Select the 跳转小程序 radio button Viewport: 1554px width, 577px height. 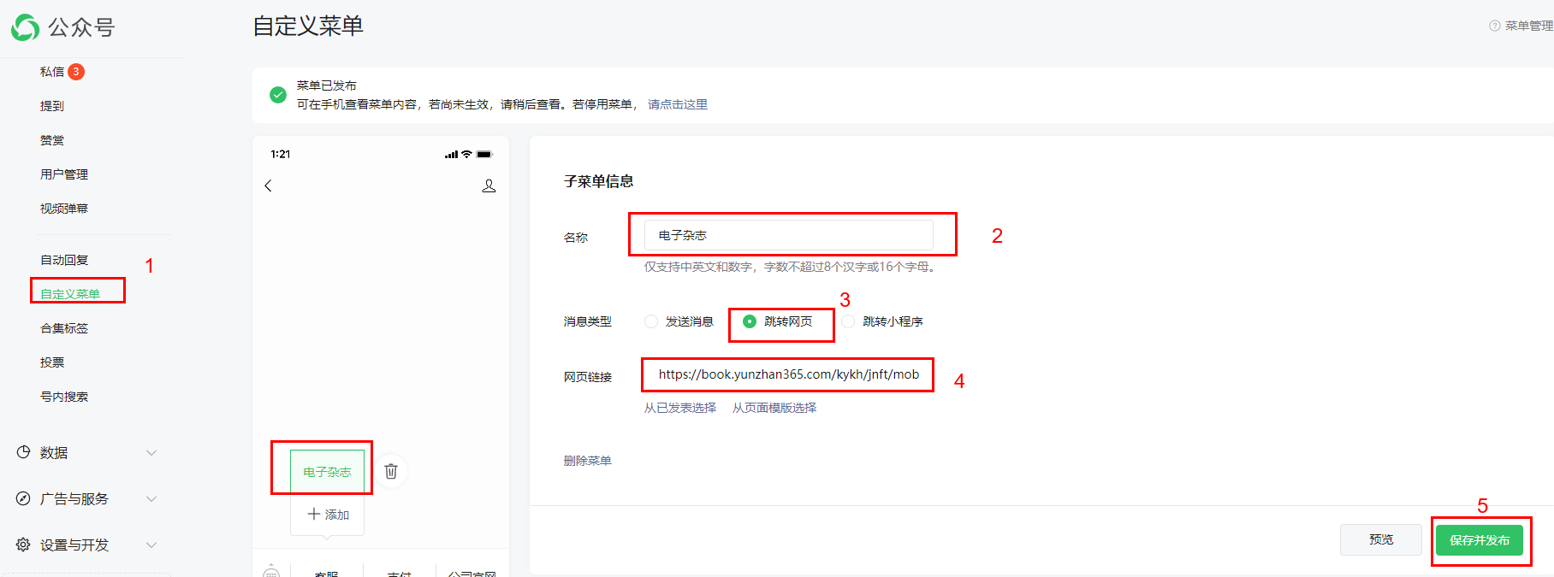[848, 321]
